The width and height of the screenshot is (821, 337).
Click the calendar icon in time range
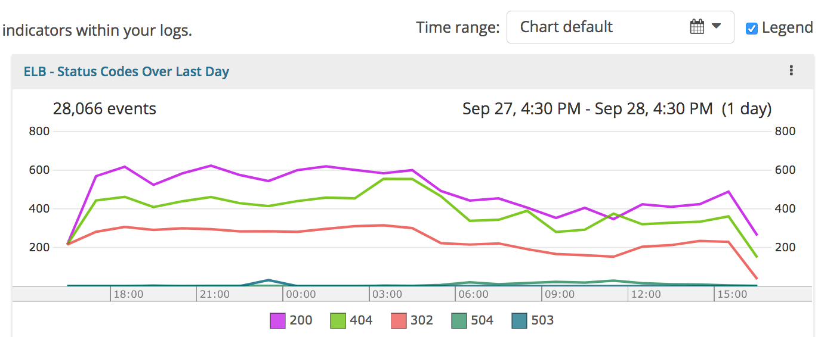pos(696,27)
